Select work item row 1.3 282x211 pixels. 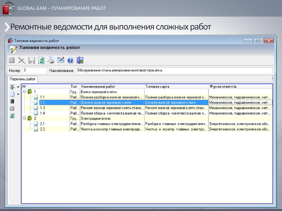point(112,108)
